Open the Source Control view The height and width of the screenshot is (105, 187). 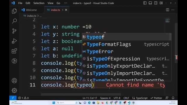14,31
